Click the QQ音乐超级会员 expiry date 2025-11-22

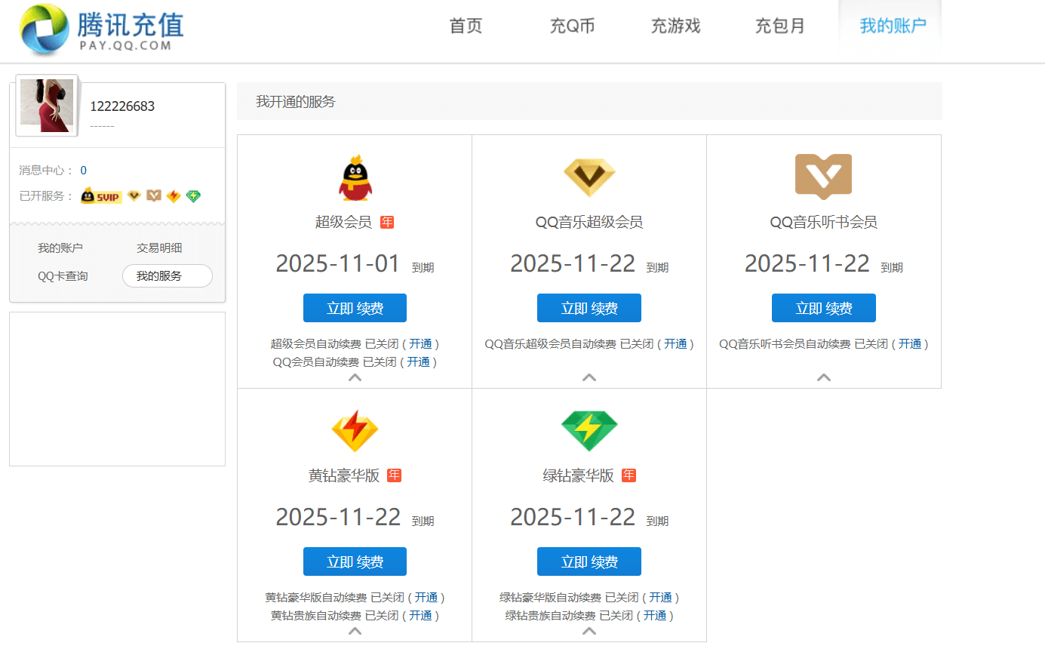573,263
